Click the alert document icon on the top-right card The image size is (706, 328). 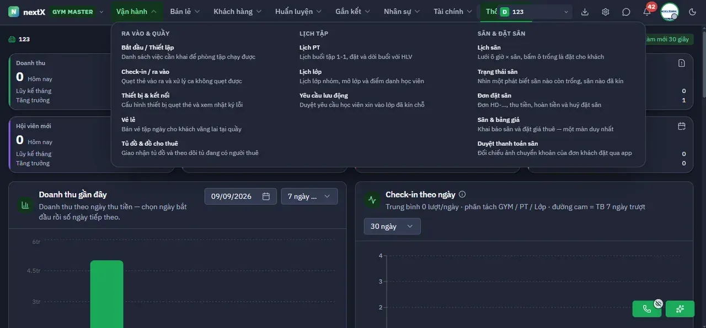pos(682,63)
